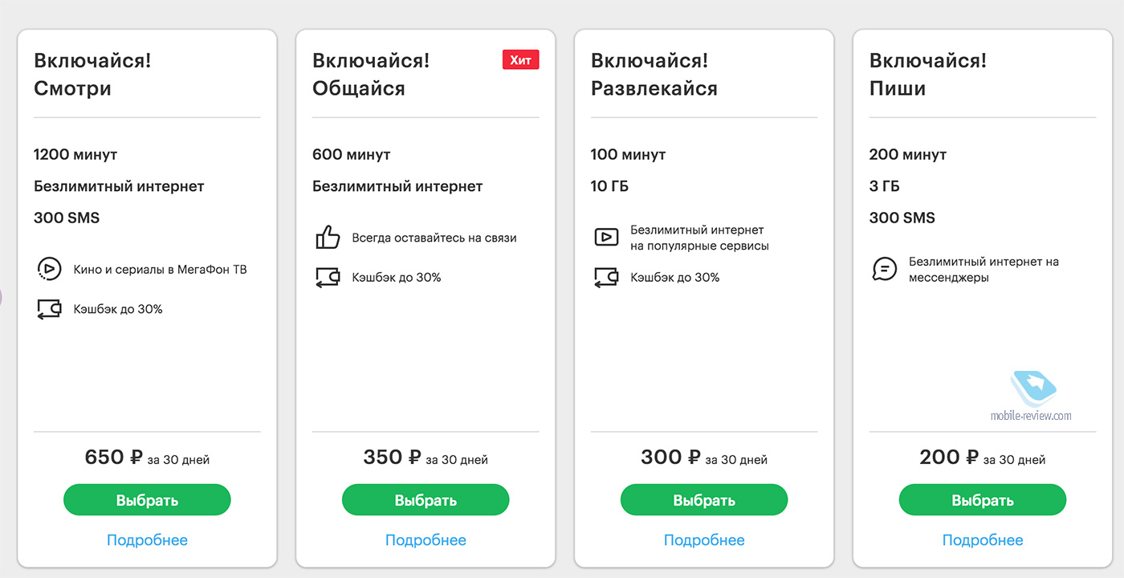Click the Включайся! Пиши plan title

point(927,74)
